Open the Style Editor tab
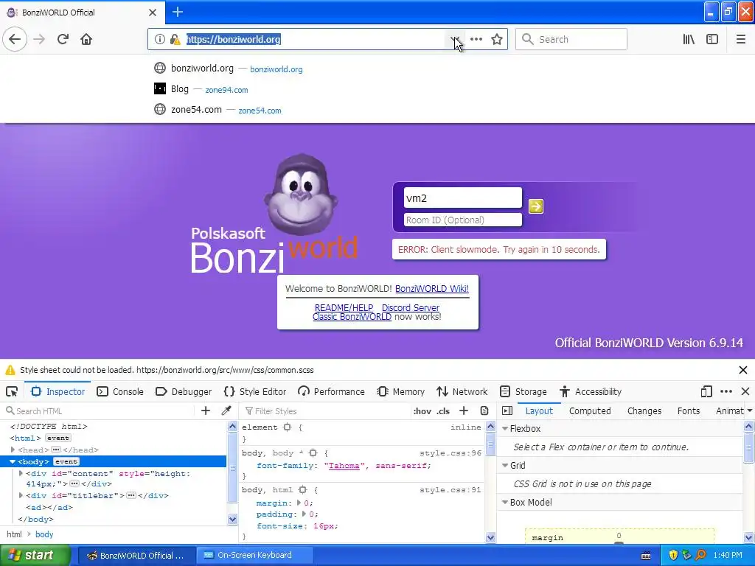 coord(255,392)
